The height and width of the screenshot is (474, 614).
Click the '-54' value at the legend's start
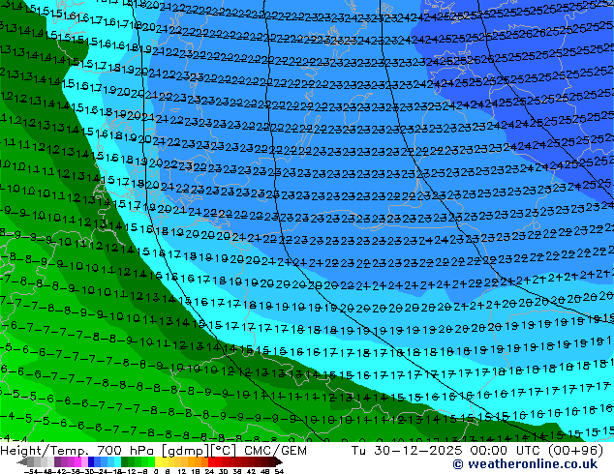31,471
